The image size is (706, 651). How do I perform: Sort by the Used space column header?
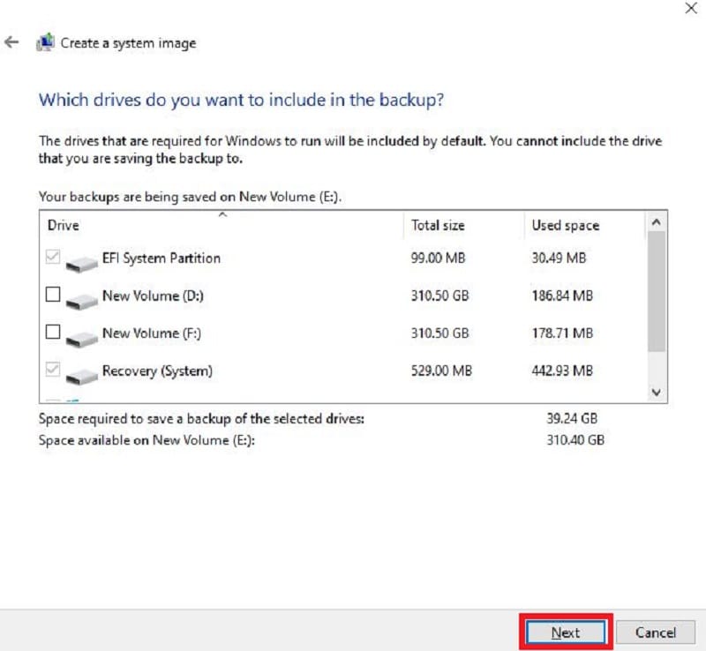(585, 225)
